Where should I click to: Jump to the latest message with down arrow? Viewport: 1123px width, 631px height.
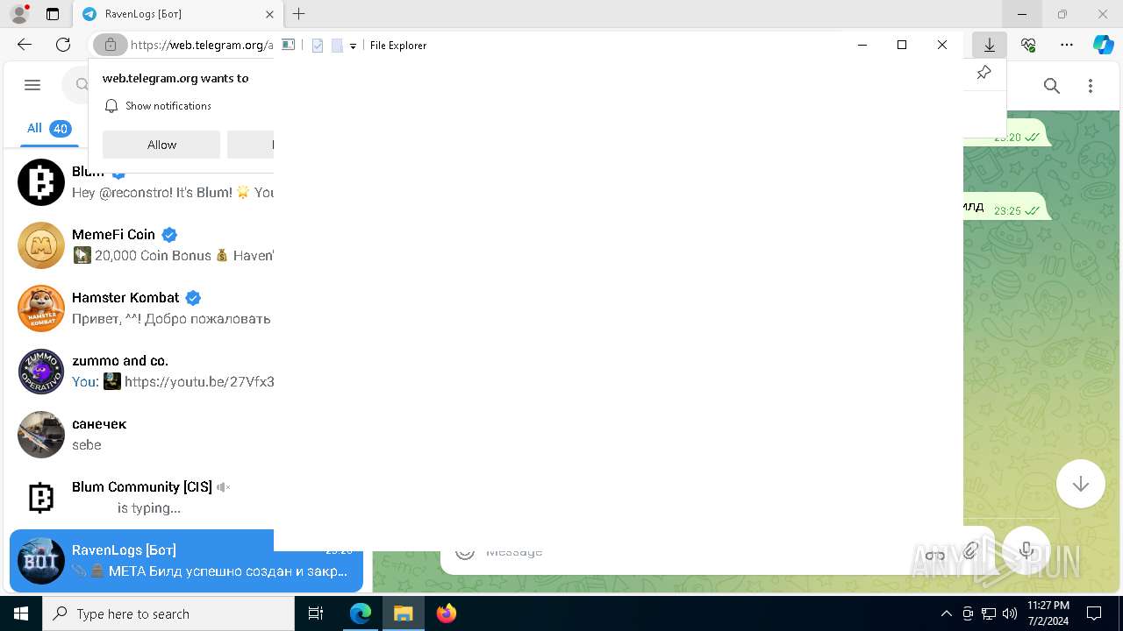point(1080,484)
